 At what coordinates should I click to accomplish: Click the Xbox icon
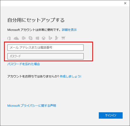(x=44, y=38)
